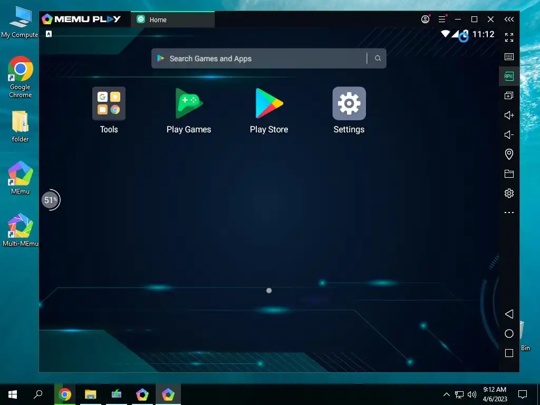Select the Multi-MEmu desktop shortcut
Image resolution: width=540 pixels, height=405 pixels.
21,230
